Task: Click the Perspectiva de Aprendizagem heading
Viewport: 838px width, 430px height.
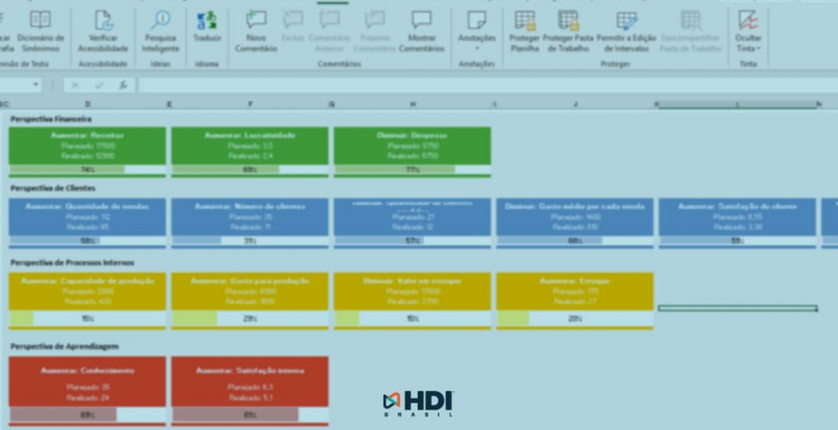Action: [x=64, y=346]
